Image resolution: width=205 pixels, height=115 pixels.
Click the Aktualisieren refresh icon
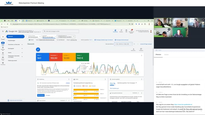(121, 30)
